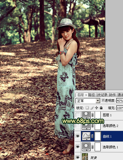Hide the 选取颜色 1 layer via eye icon
Screen dimensions: 123x160
[x=78, y=147]
